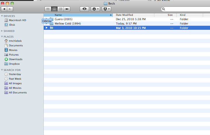
Task: Open Documents in the sidebar
Action: coord(16,45)
